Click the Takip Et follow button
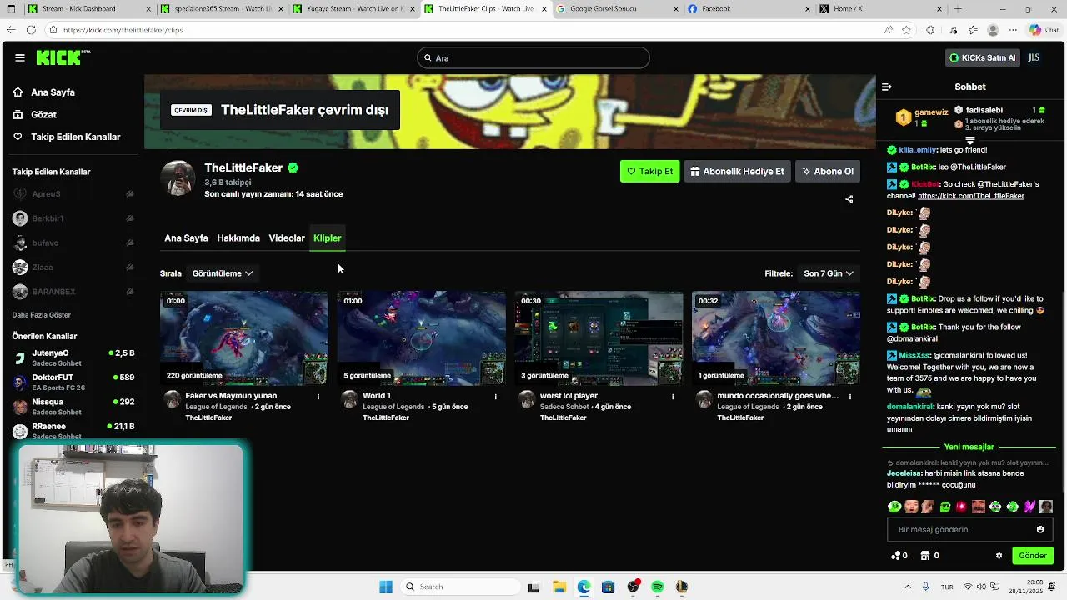 pyautogui.click(x=649, y=171)
